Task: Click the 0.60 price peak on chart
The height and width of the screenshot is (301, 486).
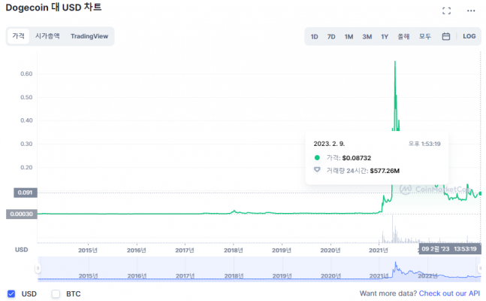Action: (395, 63)
